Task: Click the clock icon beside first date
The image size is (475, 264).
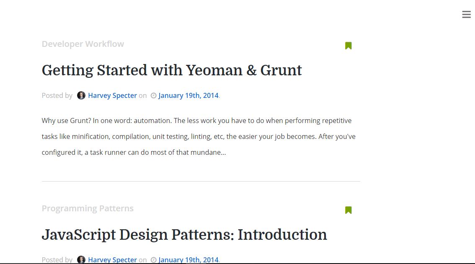Action: (154, 96)
